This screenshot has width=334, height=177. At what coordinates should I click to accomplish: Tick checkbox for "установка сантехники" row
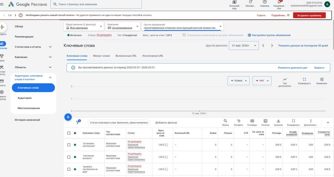point(68,145)
